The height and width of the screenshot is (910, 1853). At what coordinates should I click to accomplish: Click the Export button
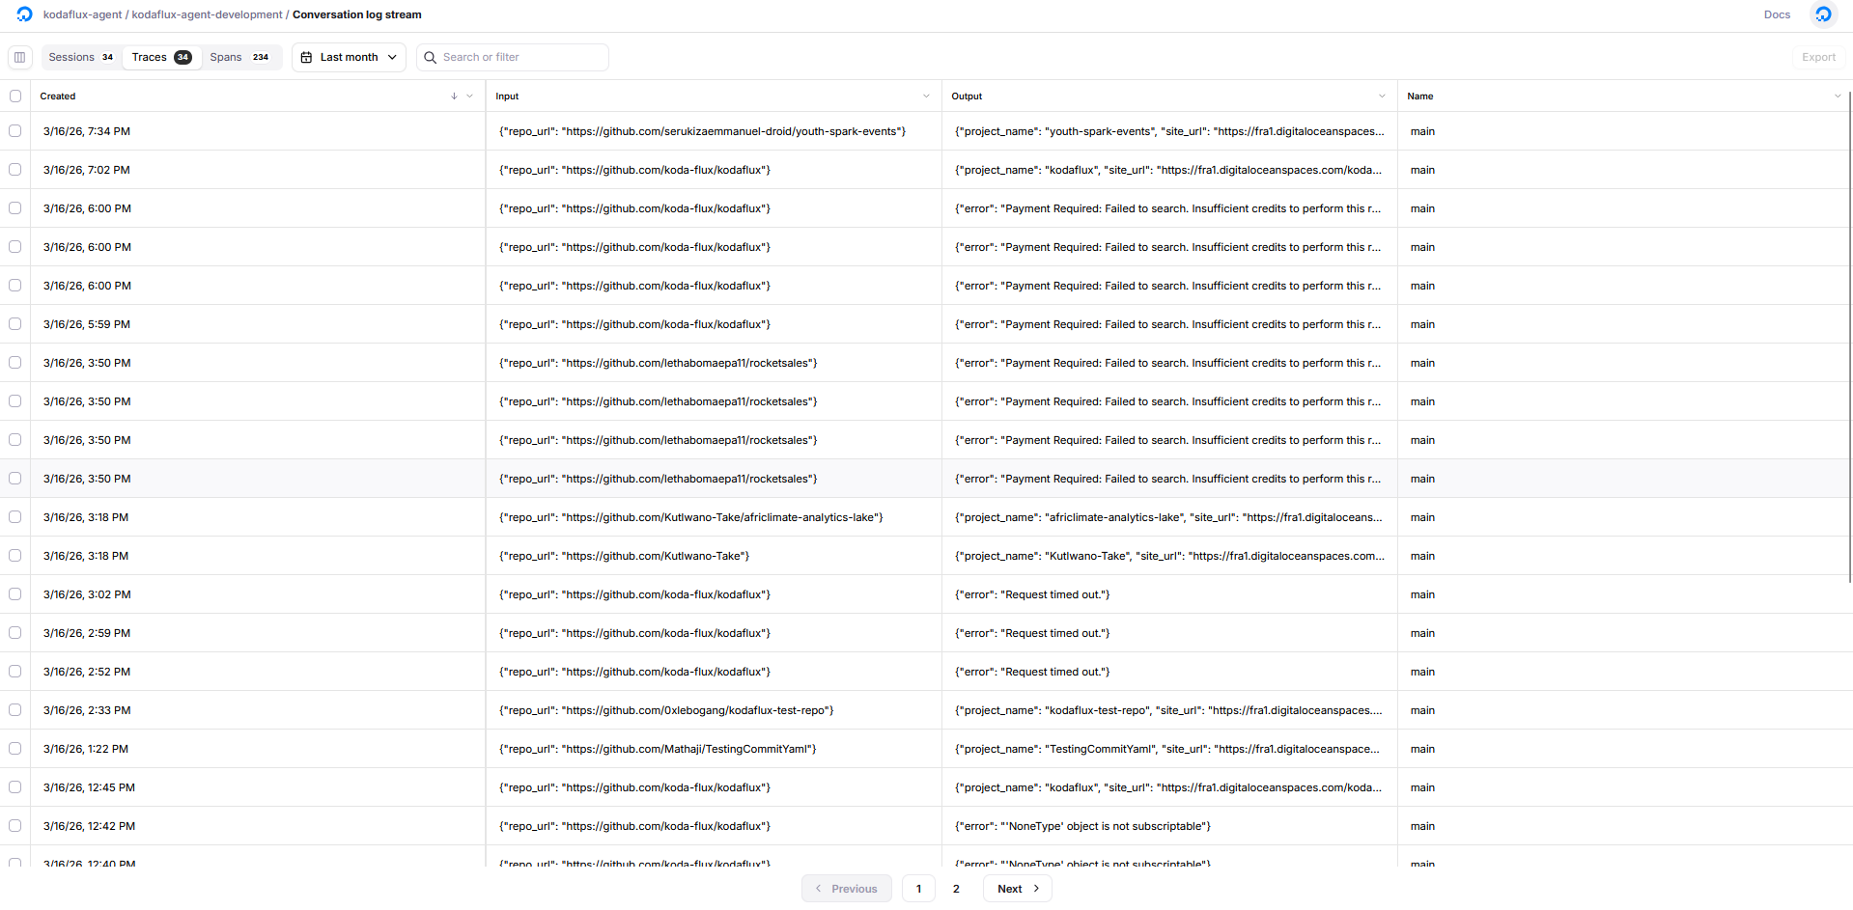point(1818,57)
